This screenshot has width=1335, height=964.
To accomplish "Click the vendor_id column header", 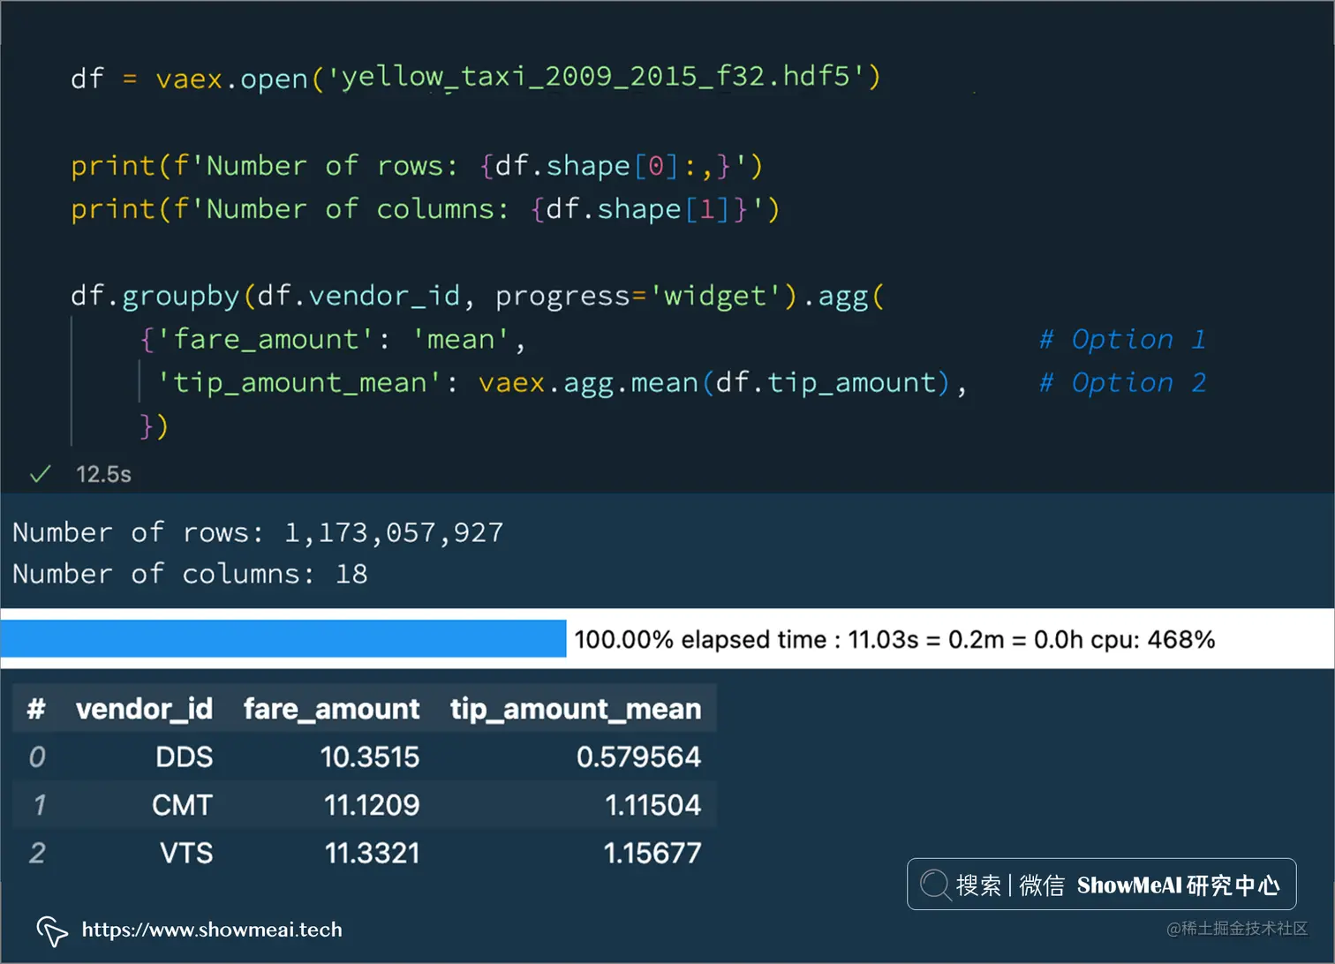I will click(144, 708).
